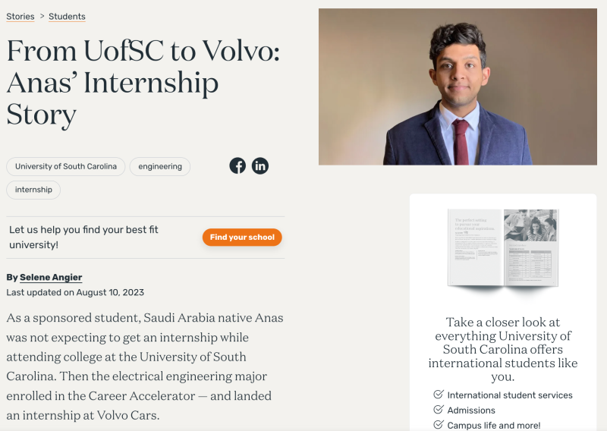Image resolution: width=607 pixels, height=431 pixels.
Task: Click checkmark icon beside Campus life and more
Action: click(439, 425)
